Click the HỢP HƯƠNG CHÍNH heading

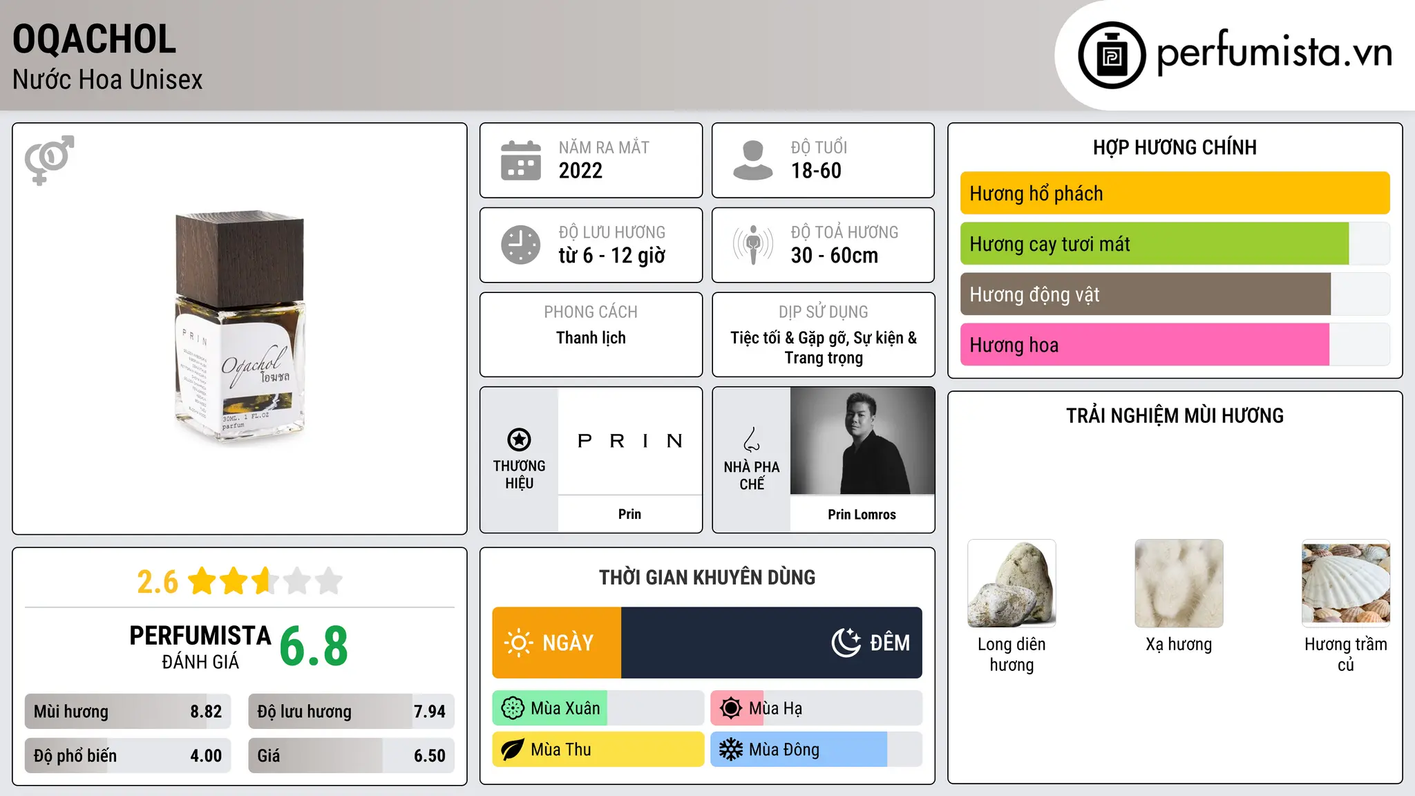(1175, 147)
